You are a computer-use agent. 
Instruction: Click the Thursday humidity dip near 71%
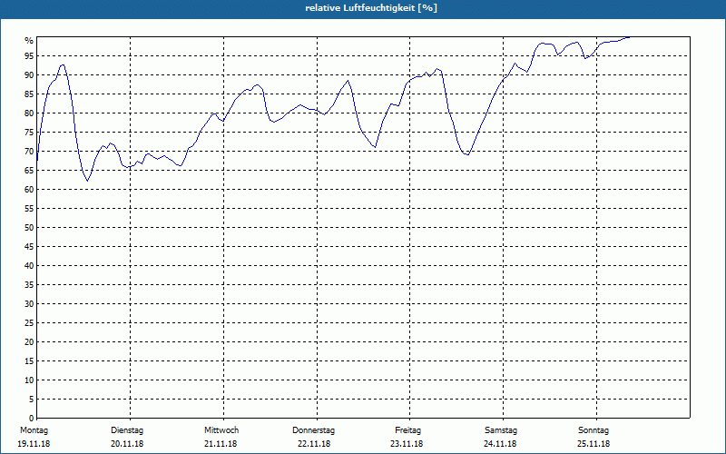click(x=375, y=147)
